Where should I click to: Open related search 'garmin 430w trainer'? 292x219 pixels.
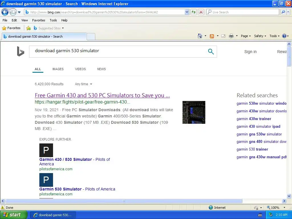point(254,119)
